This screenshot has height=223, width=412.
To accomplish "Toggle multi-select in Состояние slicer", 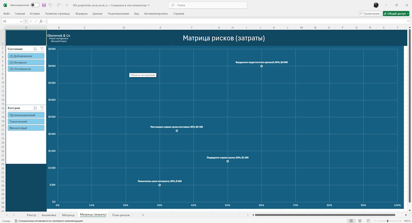I will (35, 49).
